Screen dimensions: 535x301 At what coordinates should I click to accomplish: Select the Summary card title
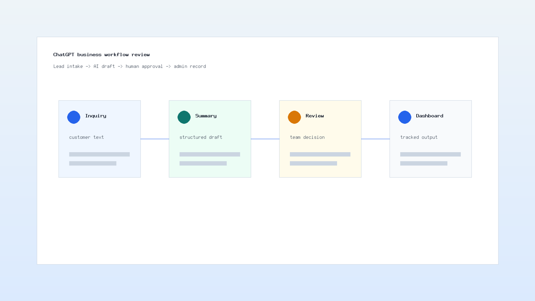[206, 116]
